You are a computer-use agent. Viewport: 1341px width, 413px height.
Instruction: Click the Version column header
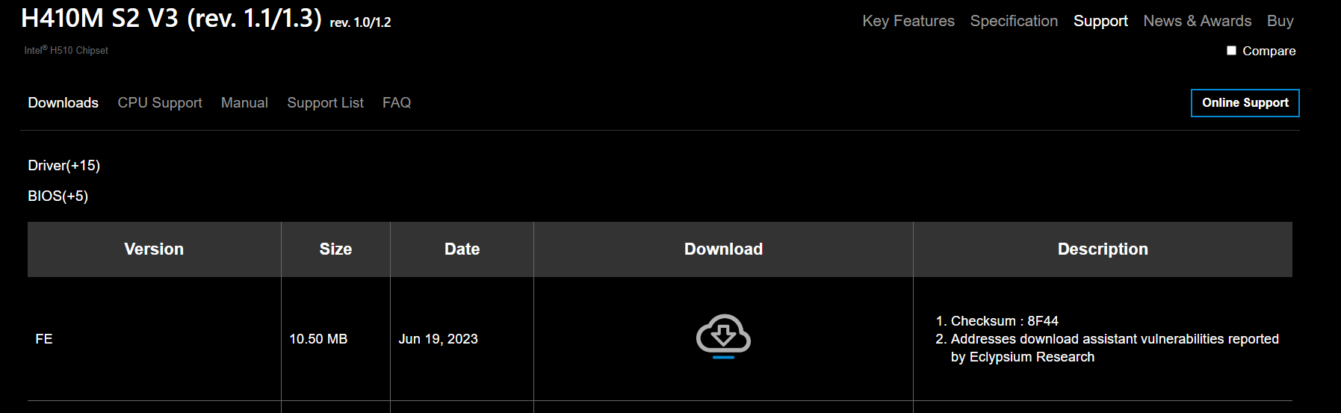(154, 249)
